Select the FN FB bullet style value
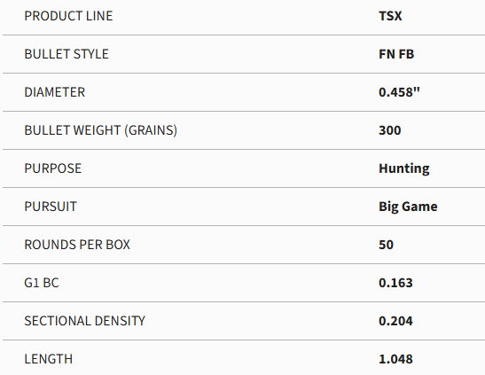 click(396, 54)
